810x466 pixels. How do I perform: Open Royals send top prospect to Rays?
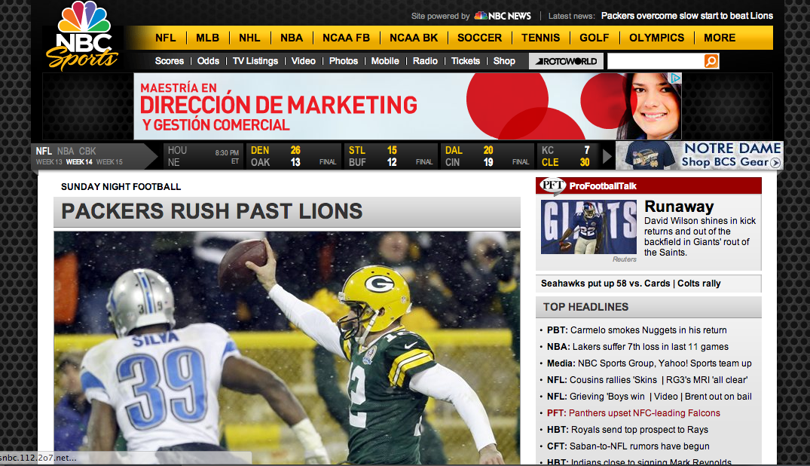click(x=640, y=429)
